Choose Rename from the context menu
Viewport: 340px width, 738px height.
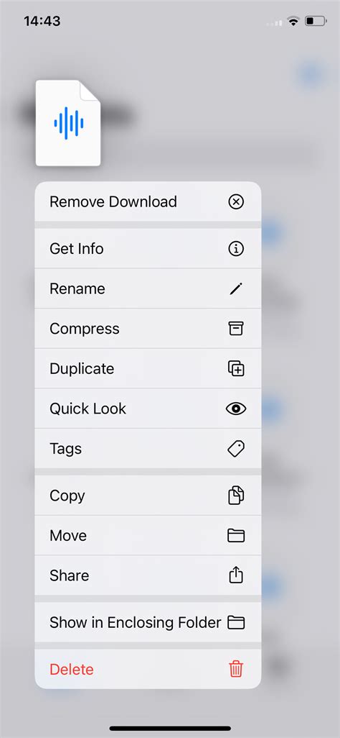[148, 288]
